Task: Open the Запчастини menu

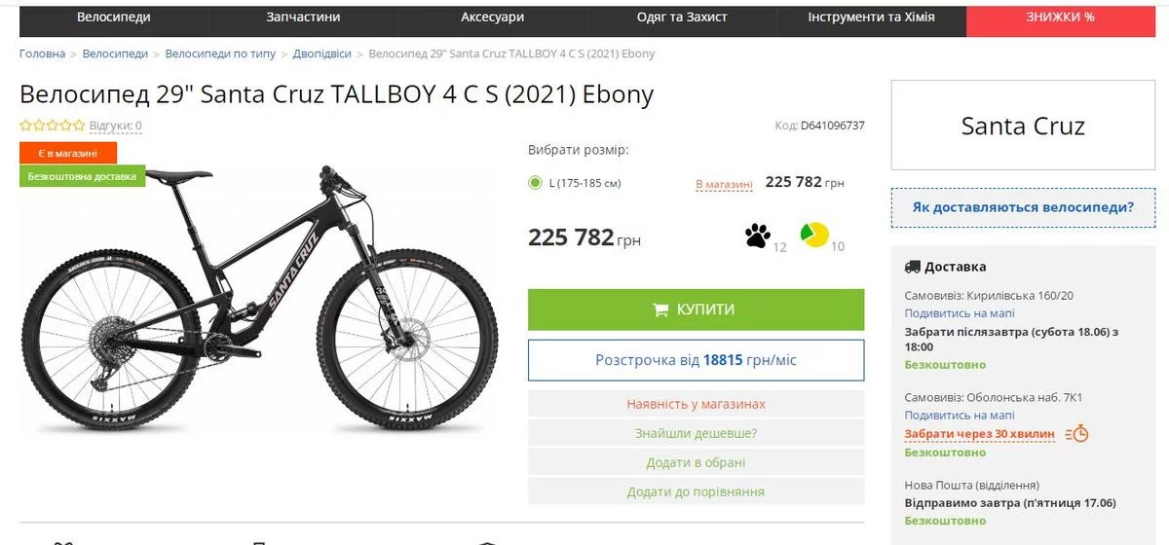Action: pos(303,18)
